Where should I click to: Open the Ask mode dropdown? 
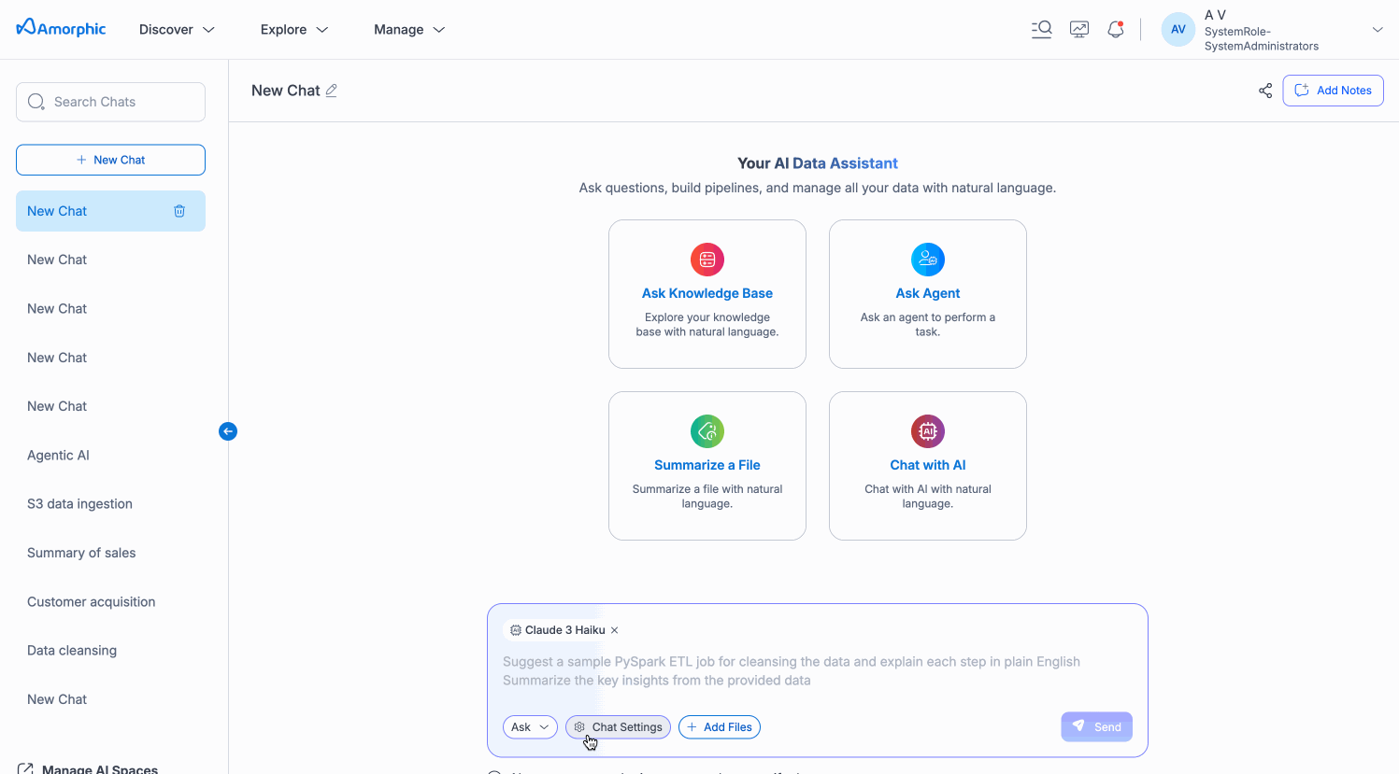[x=530, y=727]
